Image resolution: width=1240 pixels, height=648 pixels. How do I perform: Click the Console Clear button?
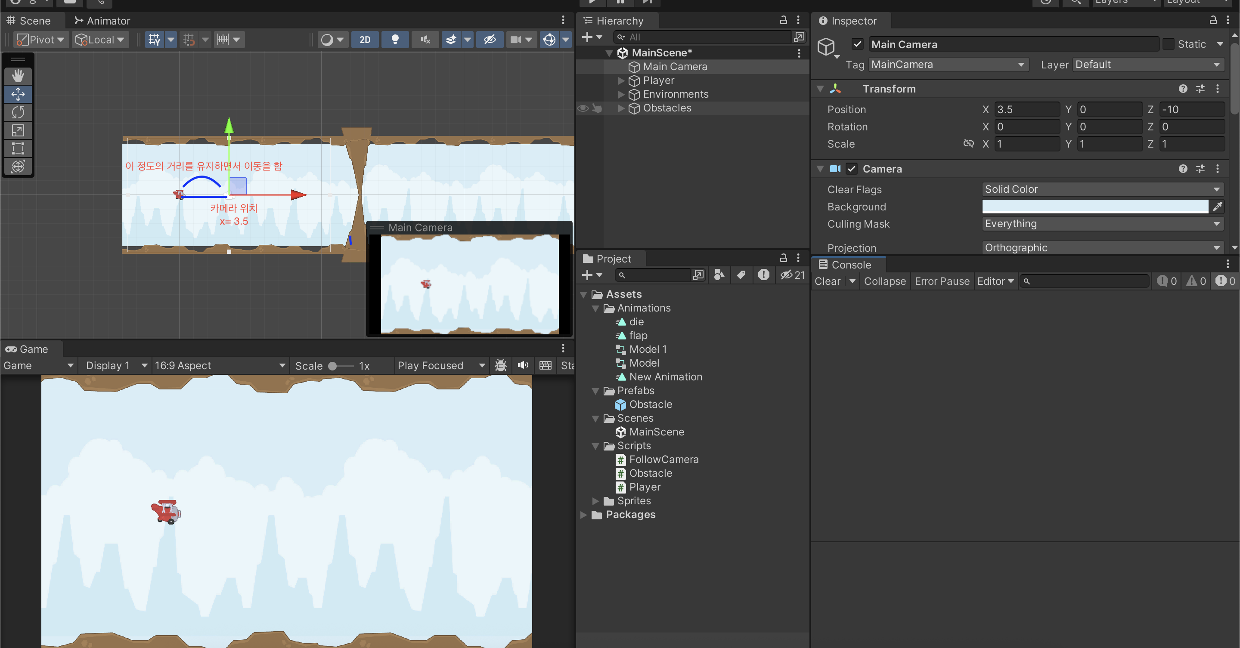pos(827,281)
